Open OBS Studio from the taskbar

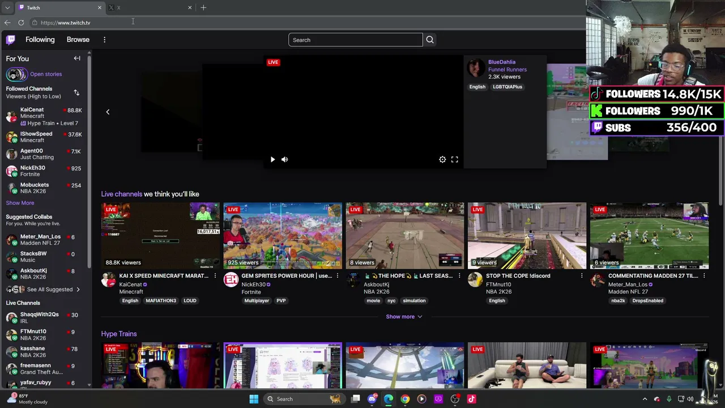[455, 399]
